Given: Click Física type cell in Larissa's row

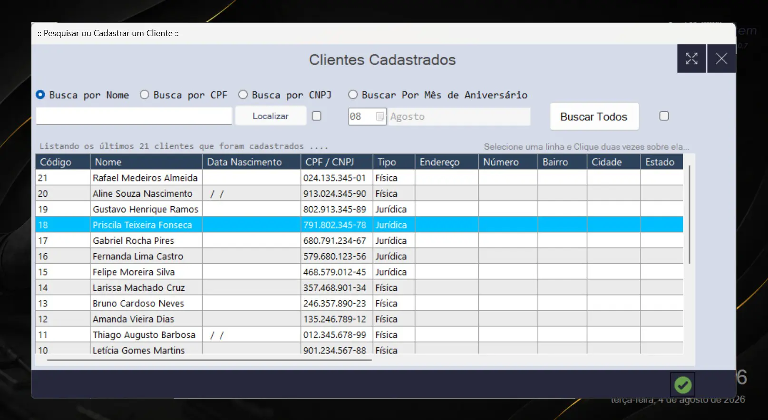Looking at the screenshot, I should point(394,287).
